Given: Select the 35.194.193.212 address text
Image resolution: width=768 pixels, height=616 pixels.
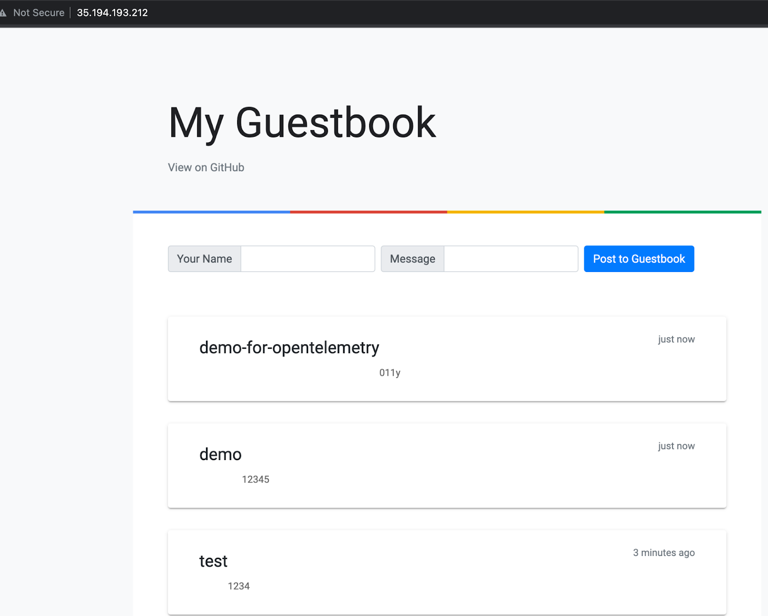Looking at the screenshot, I should click(112, 13).
